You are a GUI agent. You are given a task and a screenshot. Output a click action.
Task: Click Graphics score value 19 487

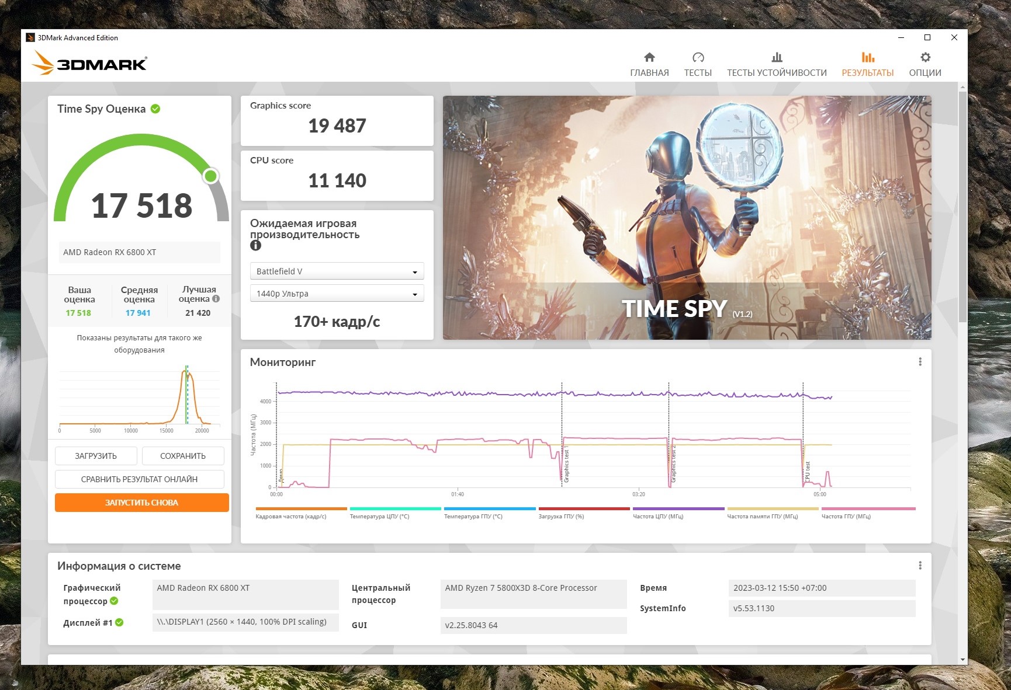click(x=337, y=126)
